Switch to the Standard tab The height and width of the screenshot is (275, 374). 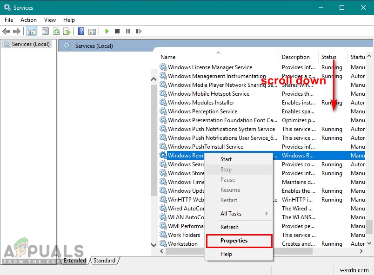(104, 261)
